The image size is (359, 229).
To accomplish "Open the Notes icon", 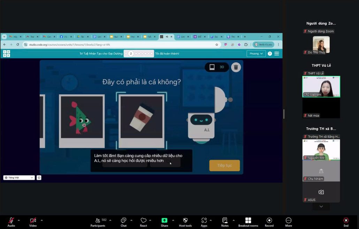I will pos(225,221).
